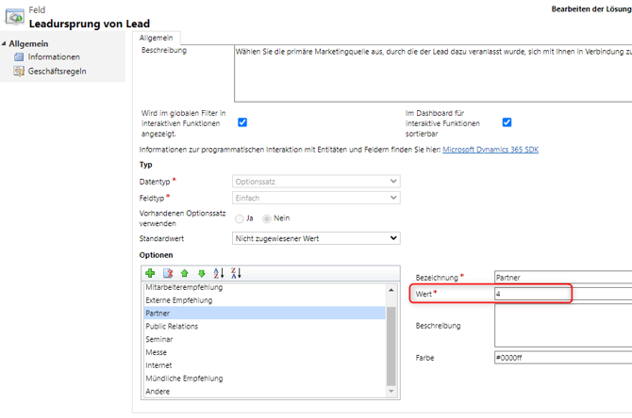Uncheck global filter in interactive functions checkbox
This screenshot has width=632, height=418.
(242, 122)
